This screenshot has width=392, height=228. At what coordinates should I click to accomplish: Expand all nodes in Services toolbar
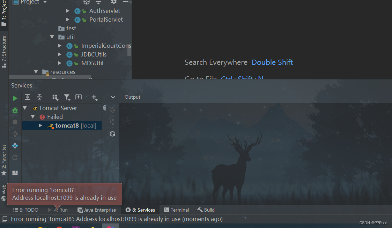coord(28,97)
